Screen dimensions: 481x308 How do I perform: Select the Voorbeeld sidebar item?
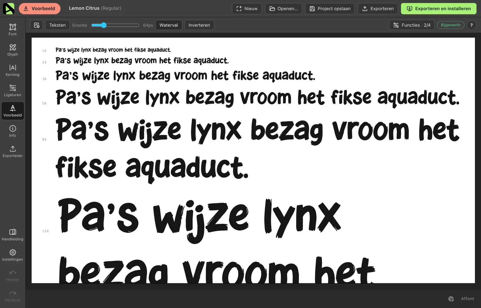(x=13, y=111)
